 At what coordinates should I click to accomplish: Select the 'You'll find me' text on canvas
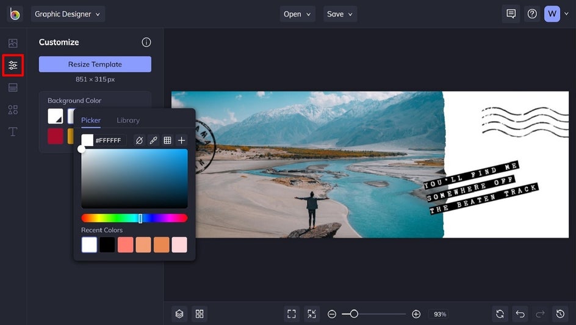[x=481, y=188]
